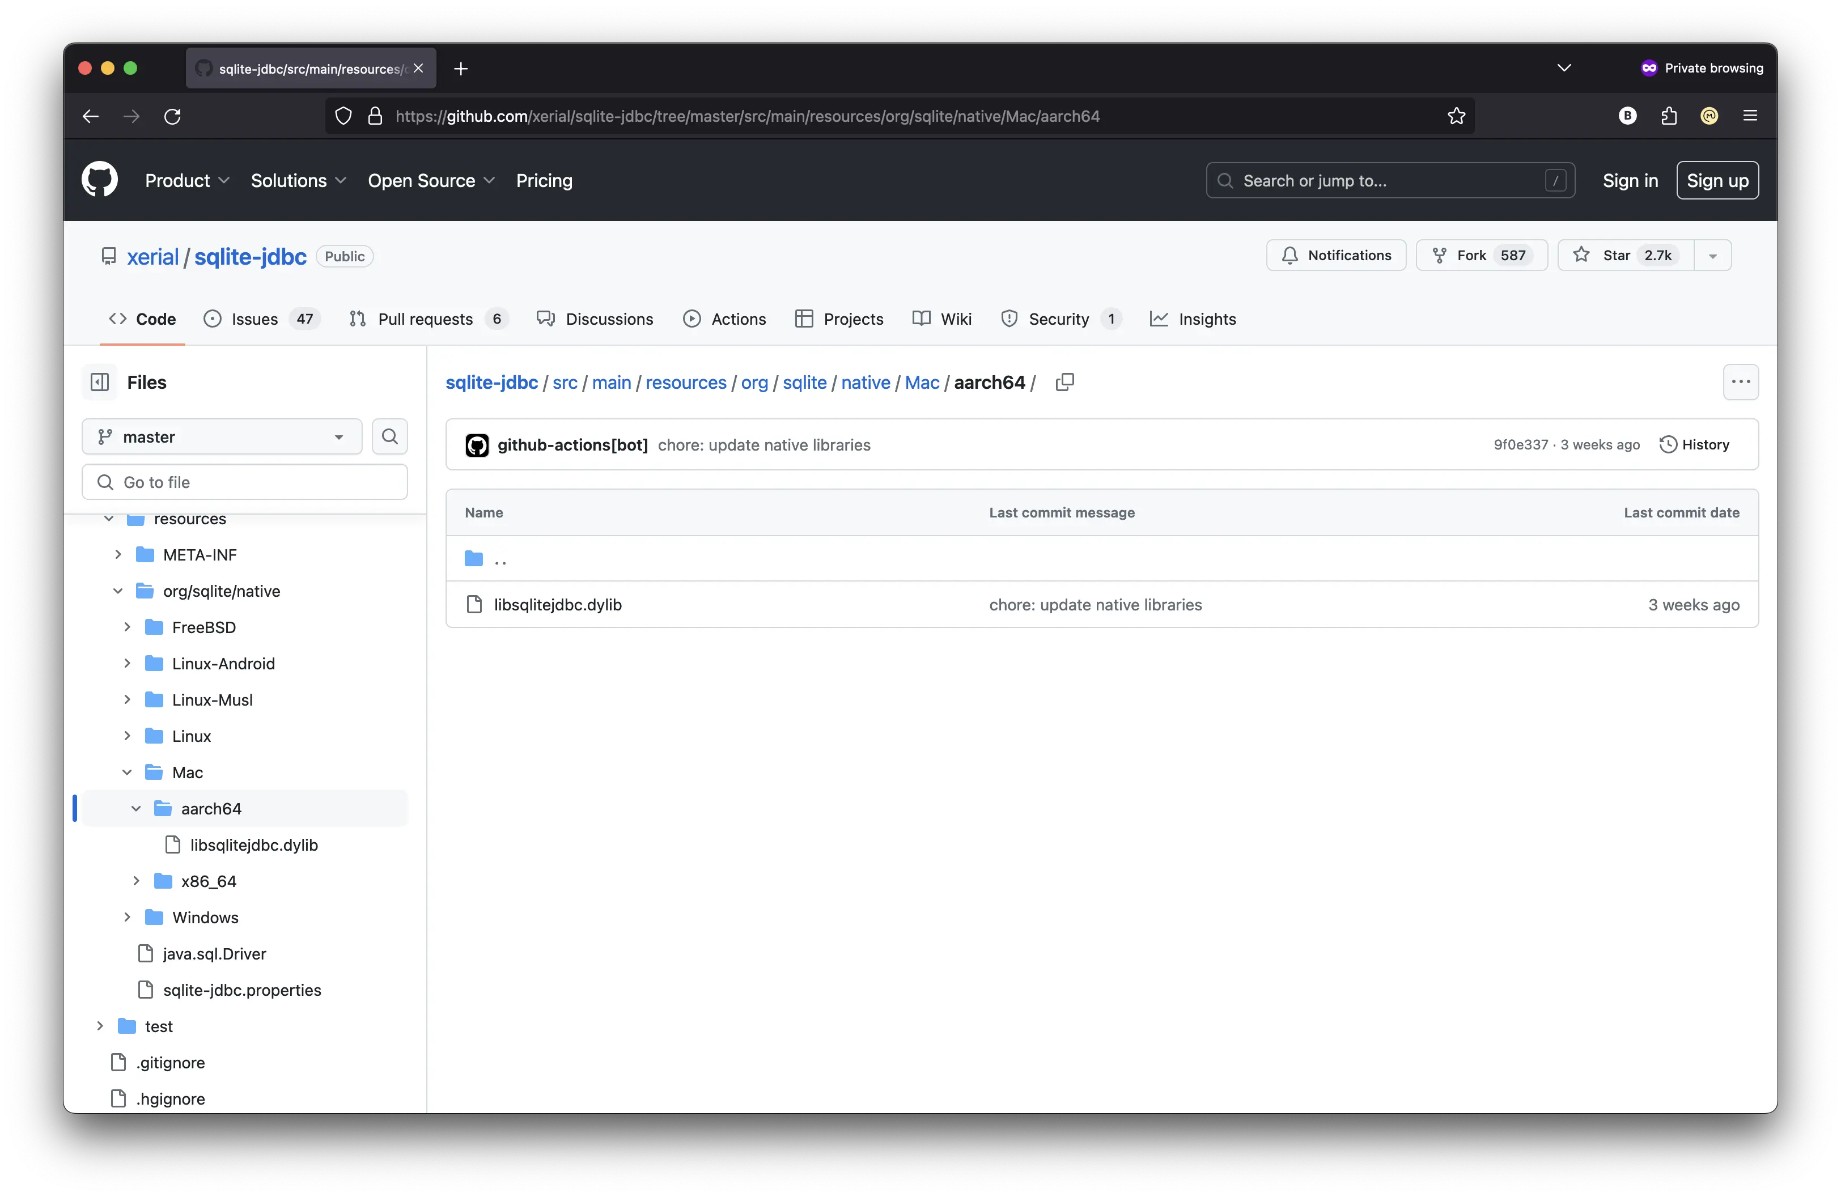Click the github-actions[bot] avatar
1841x1197 pixels.
point(477,444)
